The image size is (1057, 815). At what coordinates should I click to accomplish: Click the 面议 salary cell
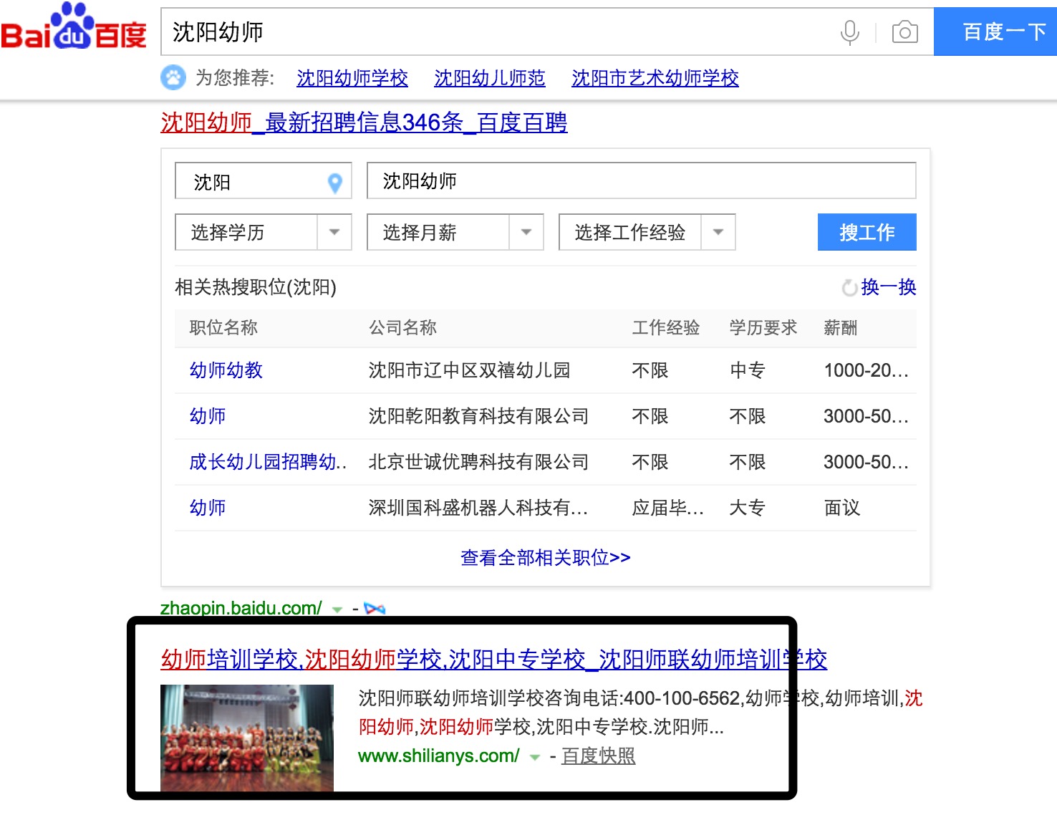[842, 508]
